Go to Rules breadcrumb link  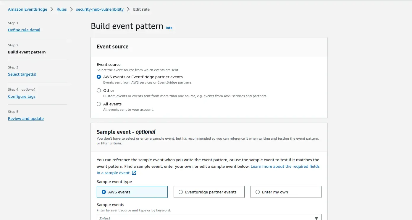[x=62, y=9]
